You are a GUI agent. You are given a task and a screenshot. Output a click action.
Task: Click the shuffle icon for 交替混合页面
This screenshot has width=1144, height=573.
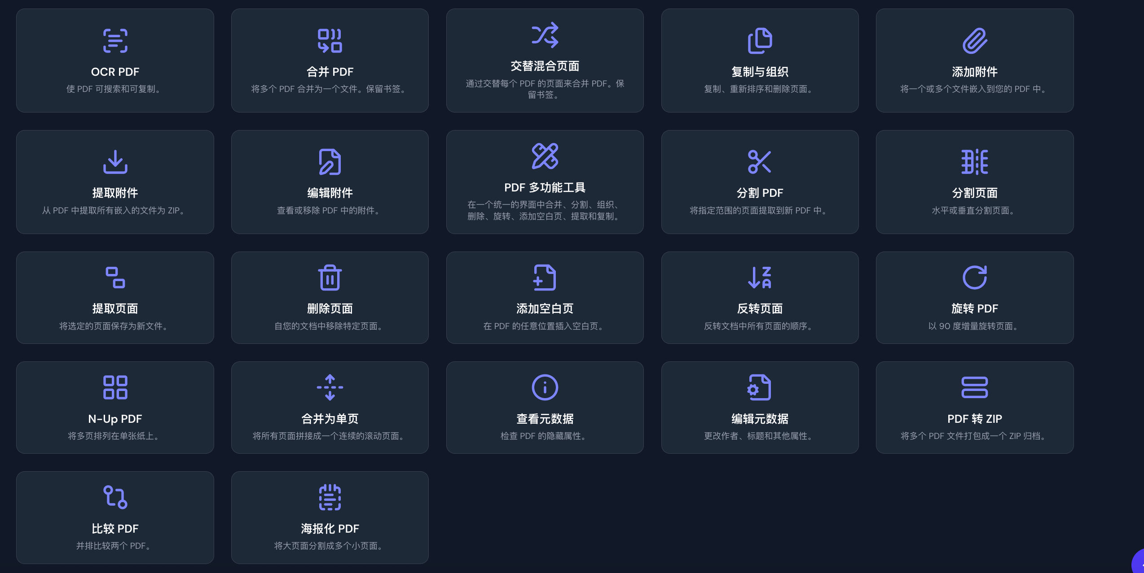tap(545, 35)
